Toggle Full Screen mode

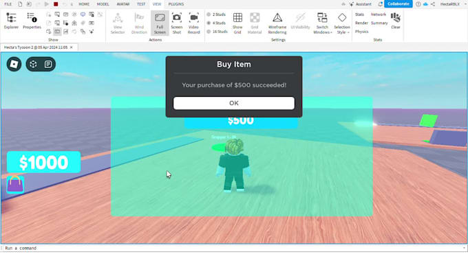160,23
